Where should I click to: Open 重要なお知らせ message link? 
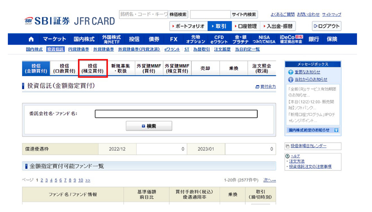click(307, 72)
